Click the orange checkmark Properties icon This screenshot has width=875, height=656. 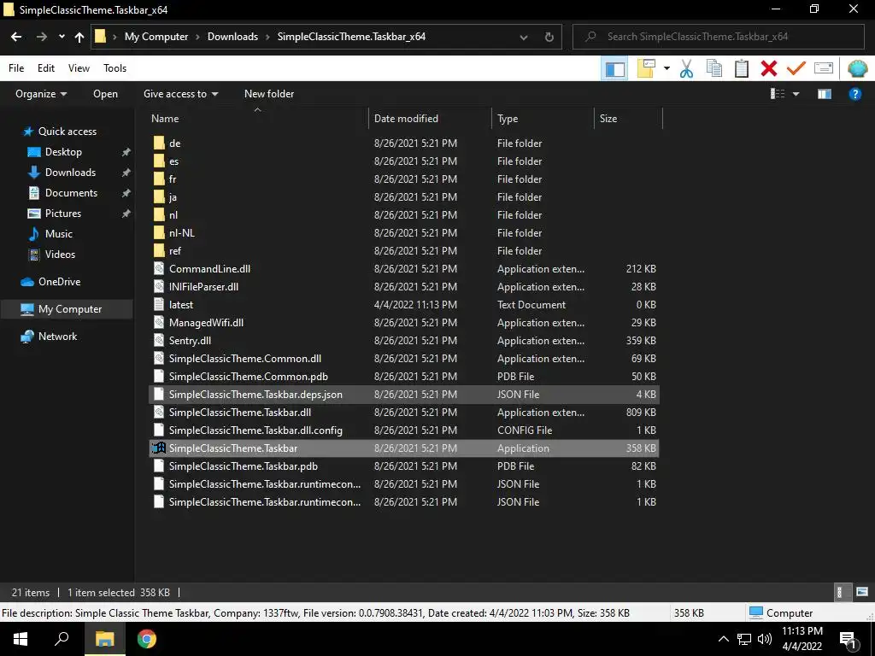pyautogui.click(x=796, y=68)
